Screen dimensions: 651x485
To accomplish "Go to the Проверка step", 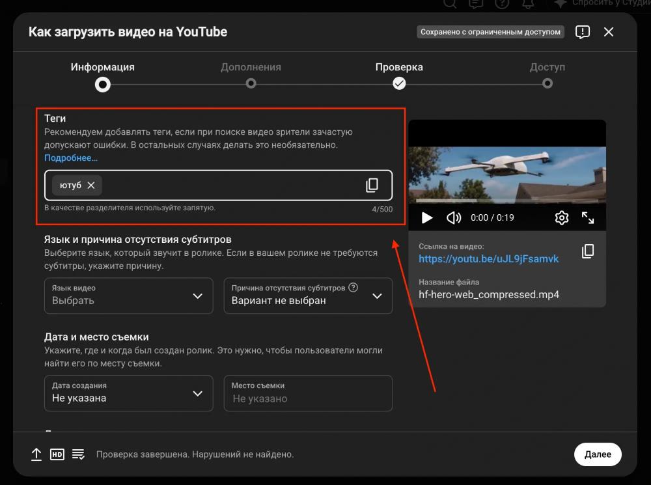I will pyautogui.click(x=399, y=84).
